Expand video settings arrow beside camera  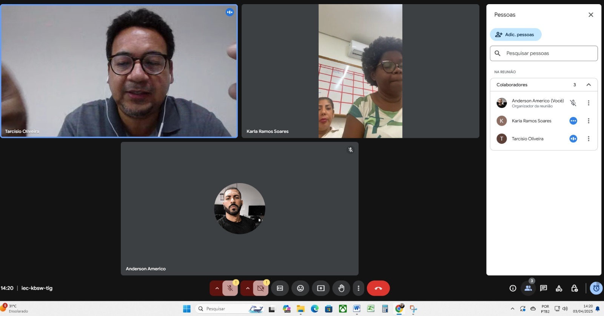(x=248, y=288)
